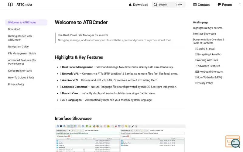Click the Welcome to ATBCmder page heading
Image resolution: width=243 pixels, height=152 pixels.
click(x=81, y=22)
